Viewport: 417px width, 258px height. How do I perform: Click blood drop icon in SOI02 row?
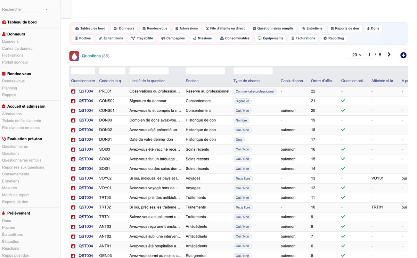click(x=73, y=159)
